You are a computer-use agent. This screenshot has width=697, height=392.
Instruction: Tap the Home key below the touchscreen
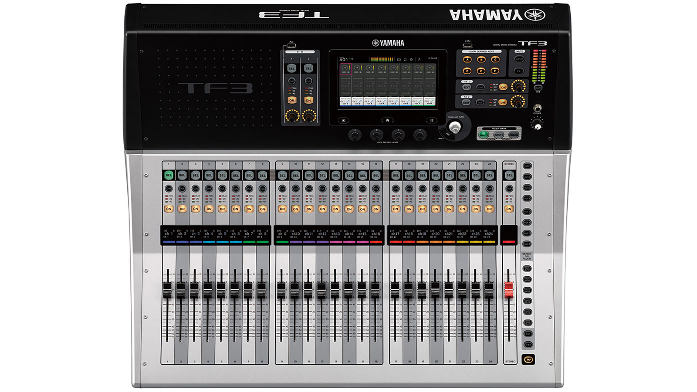coord(387,120)
